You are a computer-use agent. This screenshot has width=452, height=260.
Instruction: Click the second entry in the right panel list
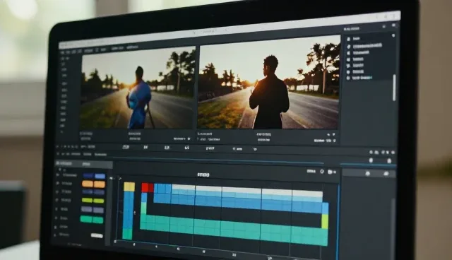pyautogui.click(x=367, y=45)
